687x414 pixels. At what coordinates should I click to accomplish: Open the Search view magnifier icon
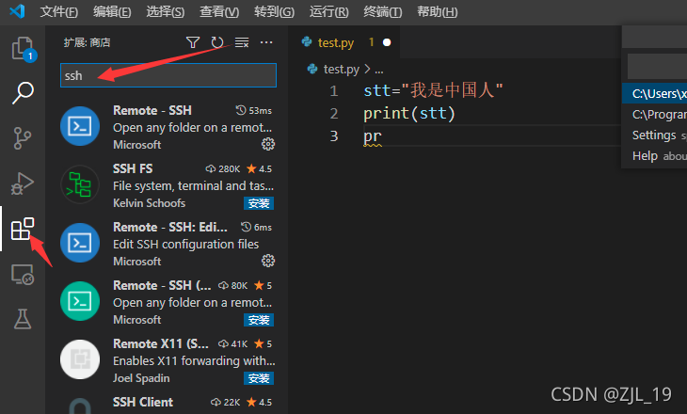[x=23, y=93]
